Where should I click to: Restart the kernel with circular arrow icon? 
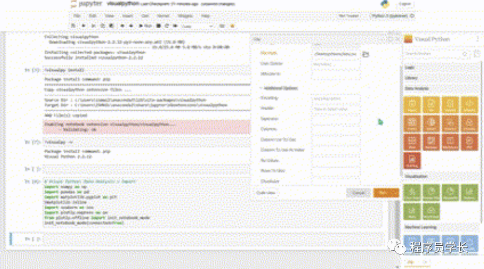(167, 26)
